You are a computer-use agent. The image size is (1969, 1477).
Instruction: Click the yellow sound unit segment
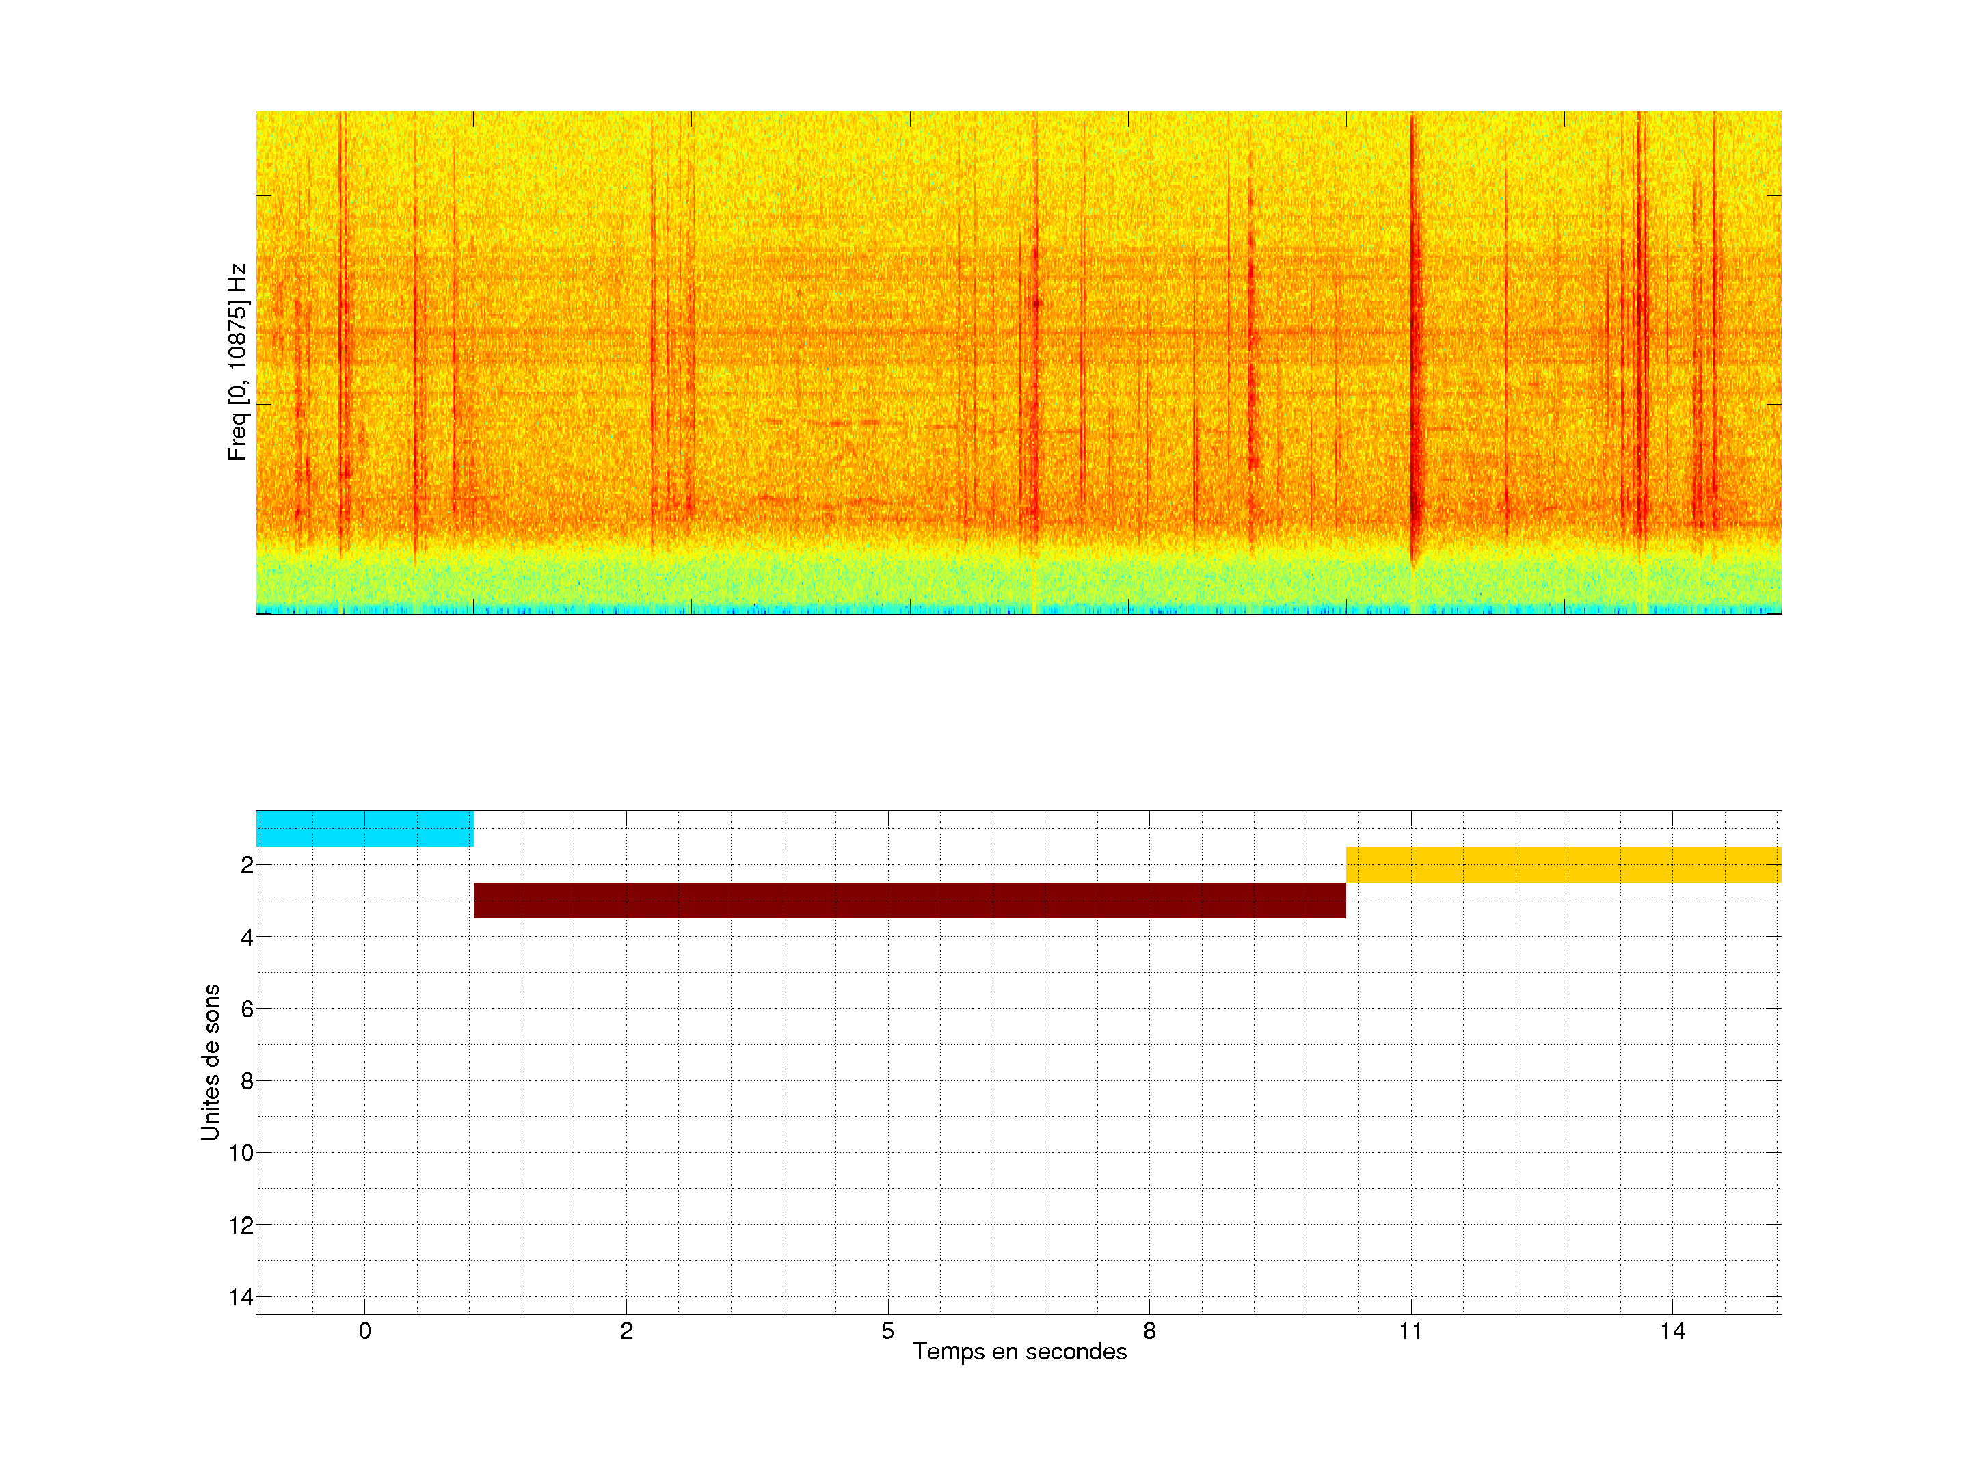[1563, 864]
